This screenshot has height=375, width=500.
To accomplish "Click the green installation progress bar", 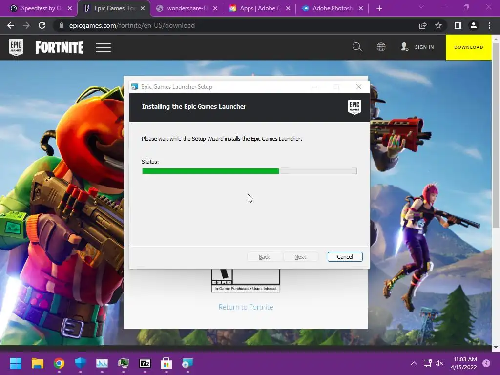I will (250, 171).
